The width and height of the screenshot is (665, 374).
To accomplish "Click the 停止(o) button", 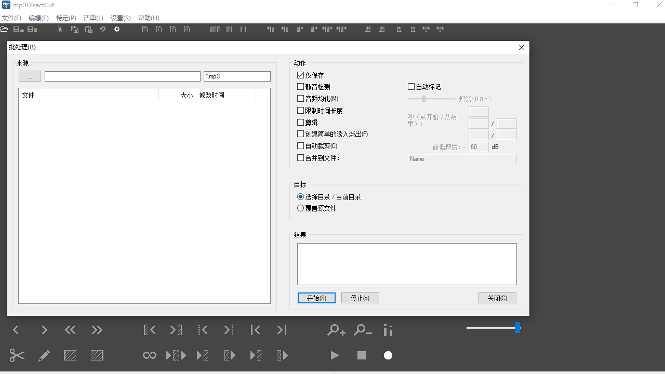I will tap(360, 298).
